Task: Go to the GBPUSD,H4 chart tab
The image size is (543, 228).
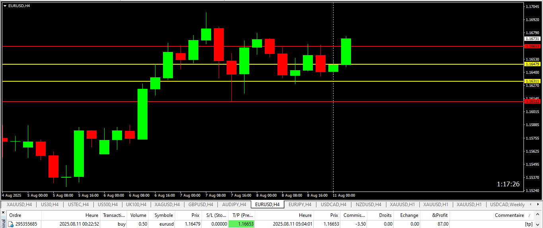Action: click(x=201, y=205)
